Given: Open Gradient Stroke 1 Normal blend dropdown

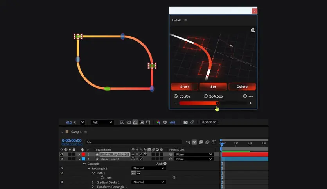Looking at the screenshot, I should 149,182.
